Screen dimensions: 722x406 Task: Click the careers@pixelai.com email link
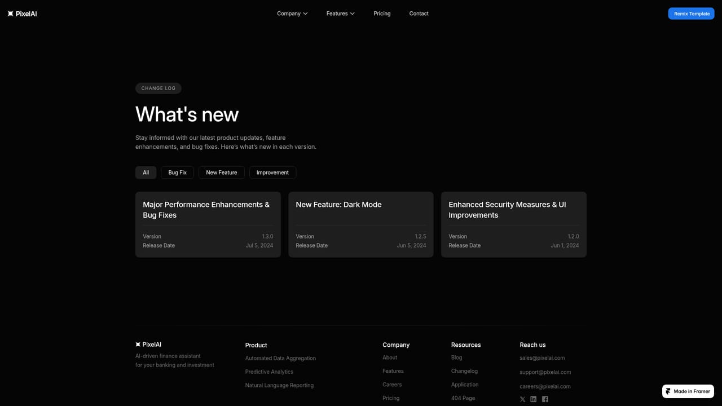[545, 387]
